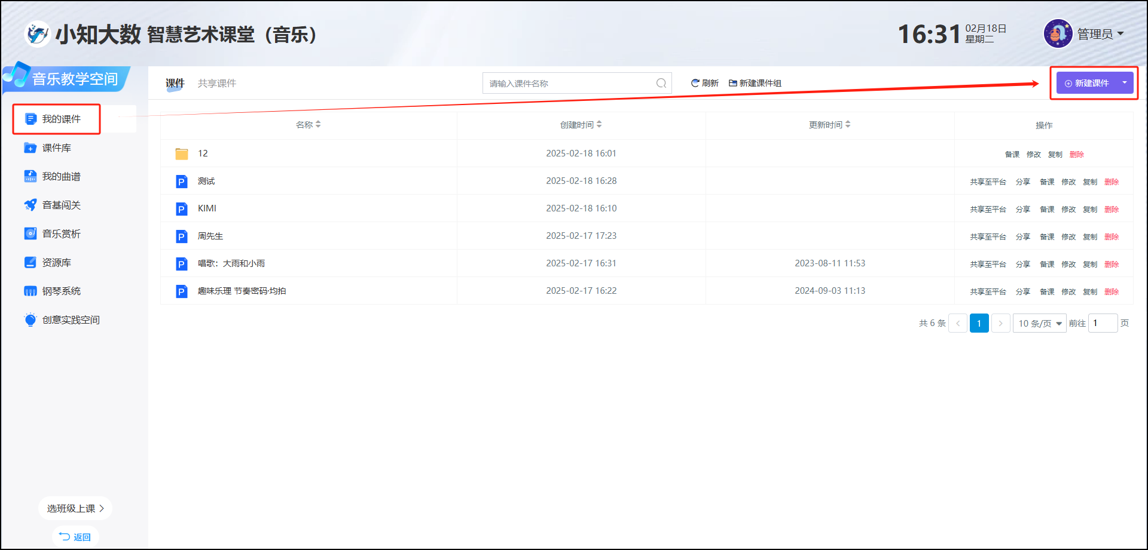Open 音基闯关 in the sidebar
Viewport: 1148px width, 550px height.
click(x=53, y=205)
